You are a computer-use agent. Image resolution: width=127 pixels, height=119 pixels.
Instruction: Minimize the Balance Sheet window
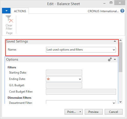tap(104, 3)
